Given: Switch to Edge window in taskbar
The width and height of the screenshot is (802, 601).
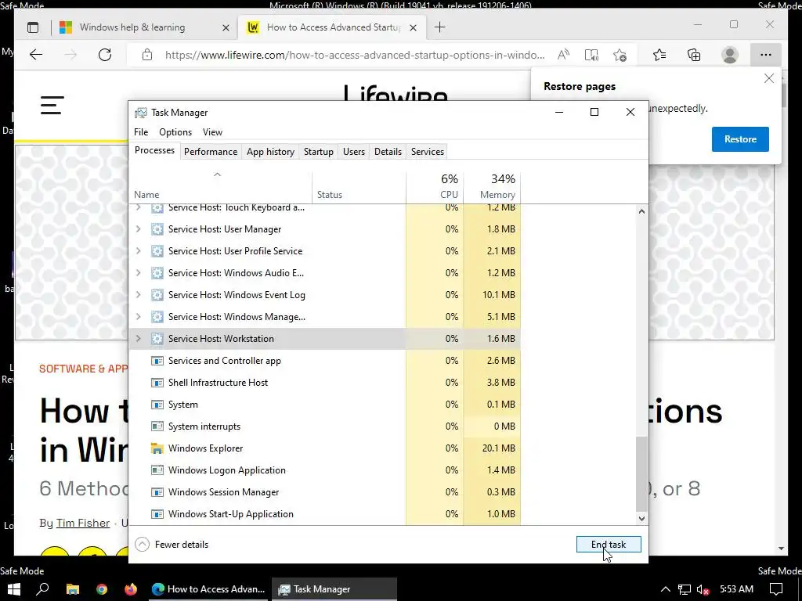Looking at the screenshot, I should pyautogui.click(x=208, y=589).
